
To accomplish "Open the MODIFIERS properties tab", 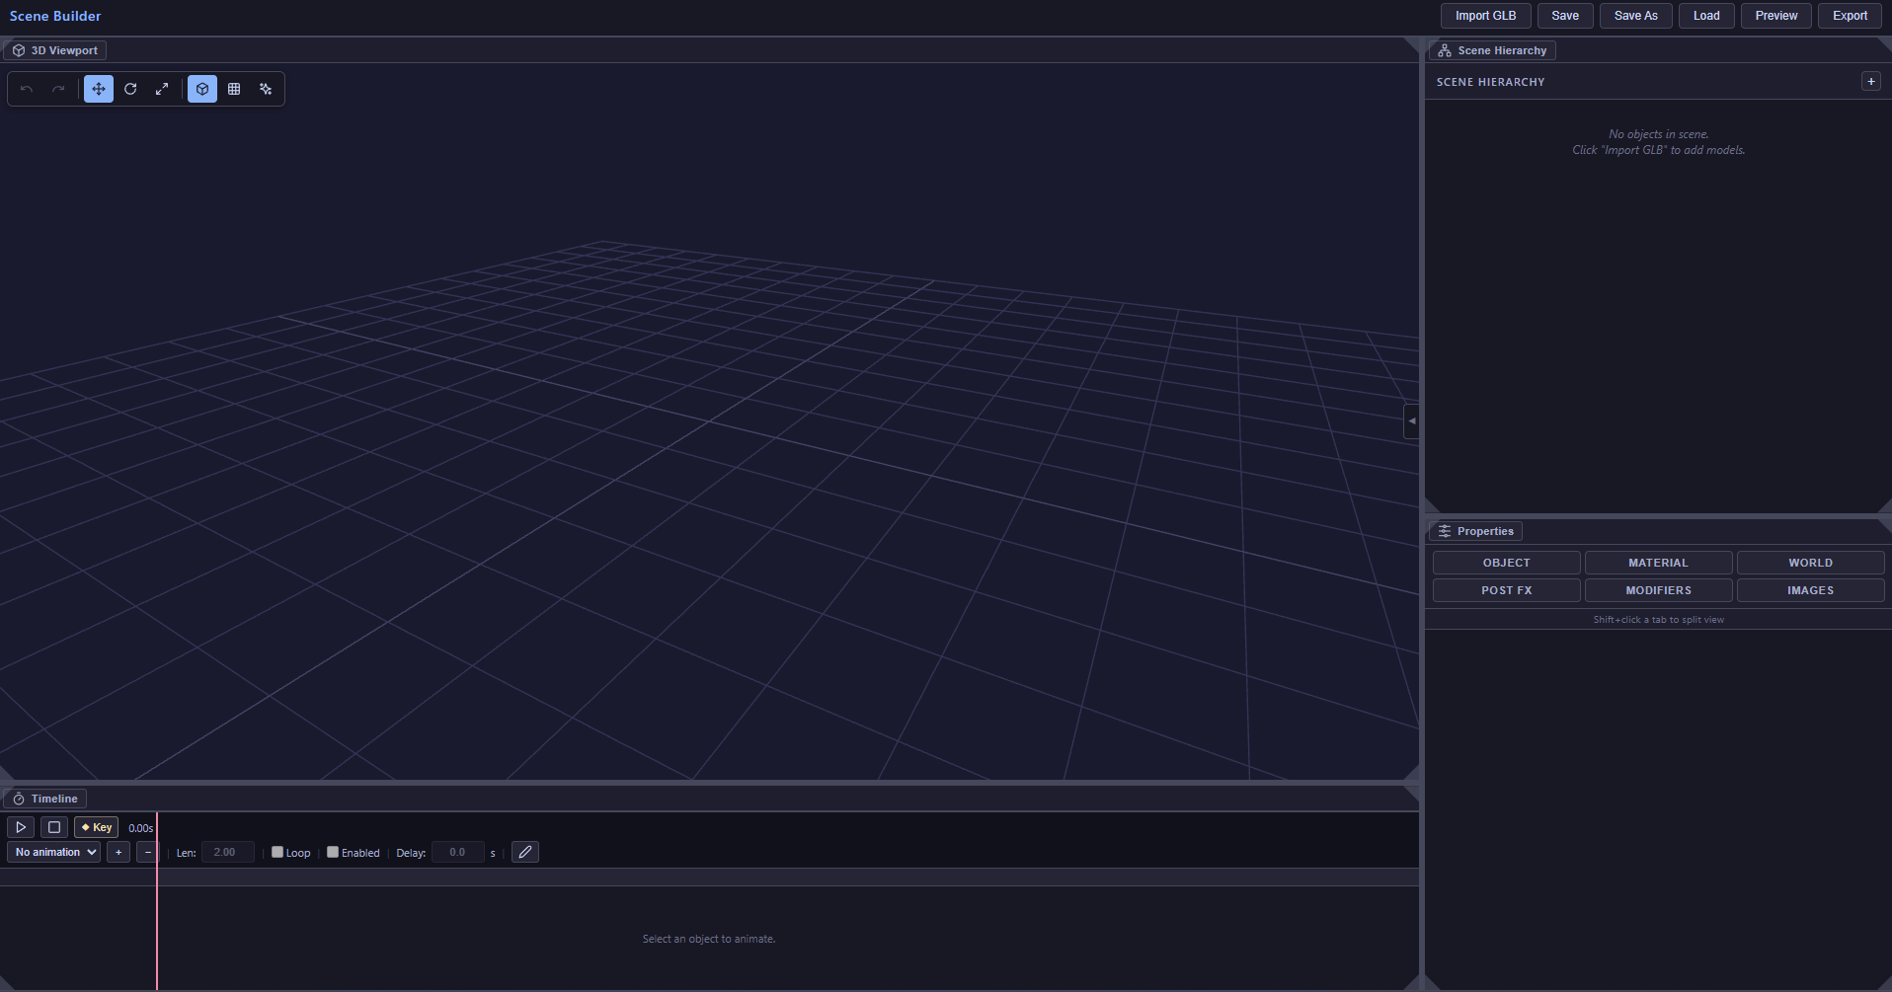I will [x=1659, y=590].
